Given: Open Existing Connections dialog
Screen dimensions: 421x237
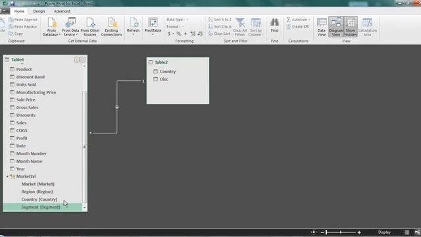Looking at the screenshot, I should click(111, 27).
